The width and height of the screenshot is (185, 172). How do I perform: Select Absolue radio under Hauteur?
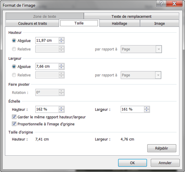pyautogui.click(x=14, y=41)
